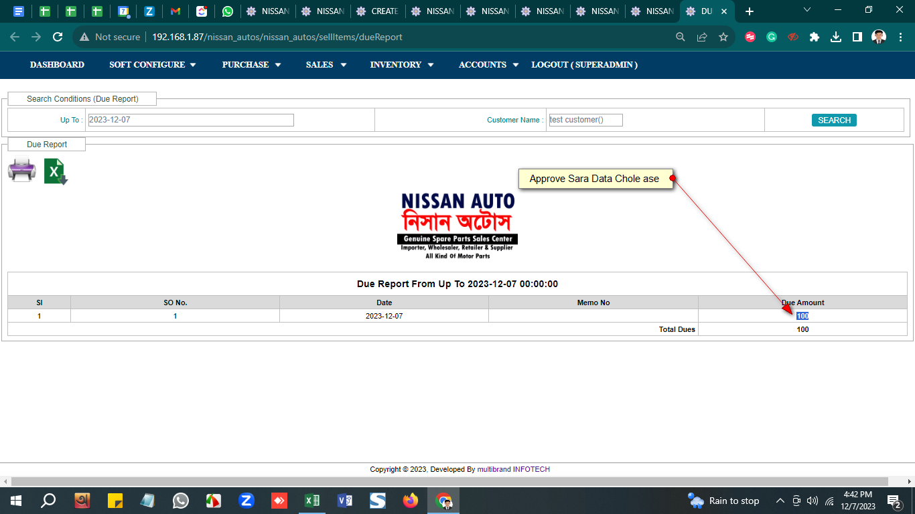915x514 pixels.
Task: Bookmark this page with the star icon
Action: [x=723, y=37]
